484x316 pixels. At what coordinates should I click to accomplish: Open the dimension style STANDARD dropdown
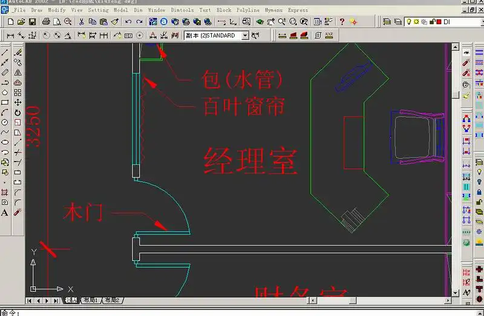click(x=245, y=36)
